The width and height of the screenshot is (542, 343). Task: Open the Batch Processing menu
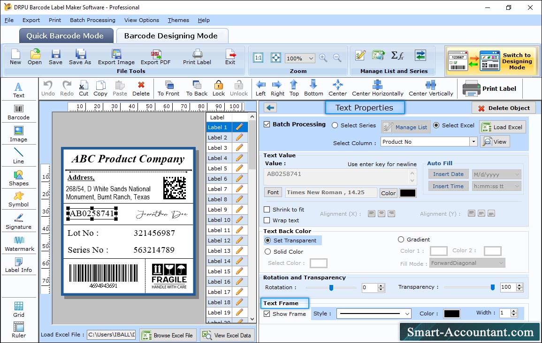pos(92,20)
